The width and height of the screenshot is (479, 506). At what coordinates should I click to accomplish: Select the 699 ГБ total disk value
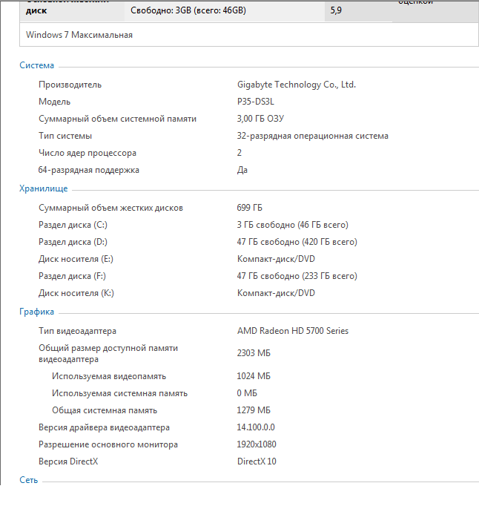[249, 208]
